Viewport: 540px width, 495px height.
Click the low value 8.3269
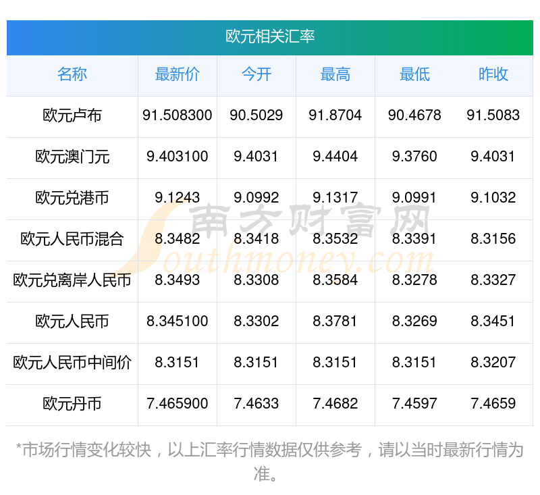(414, 321)
